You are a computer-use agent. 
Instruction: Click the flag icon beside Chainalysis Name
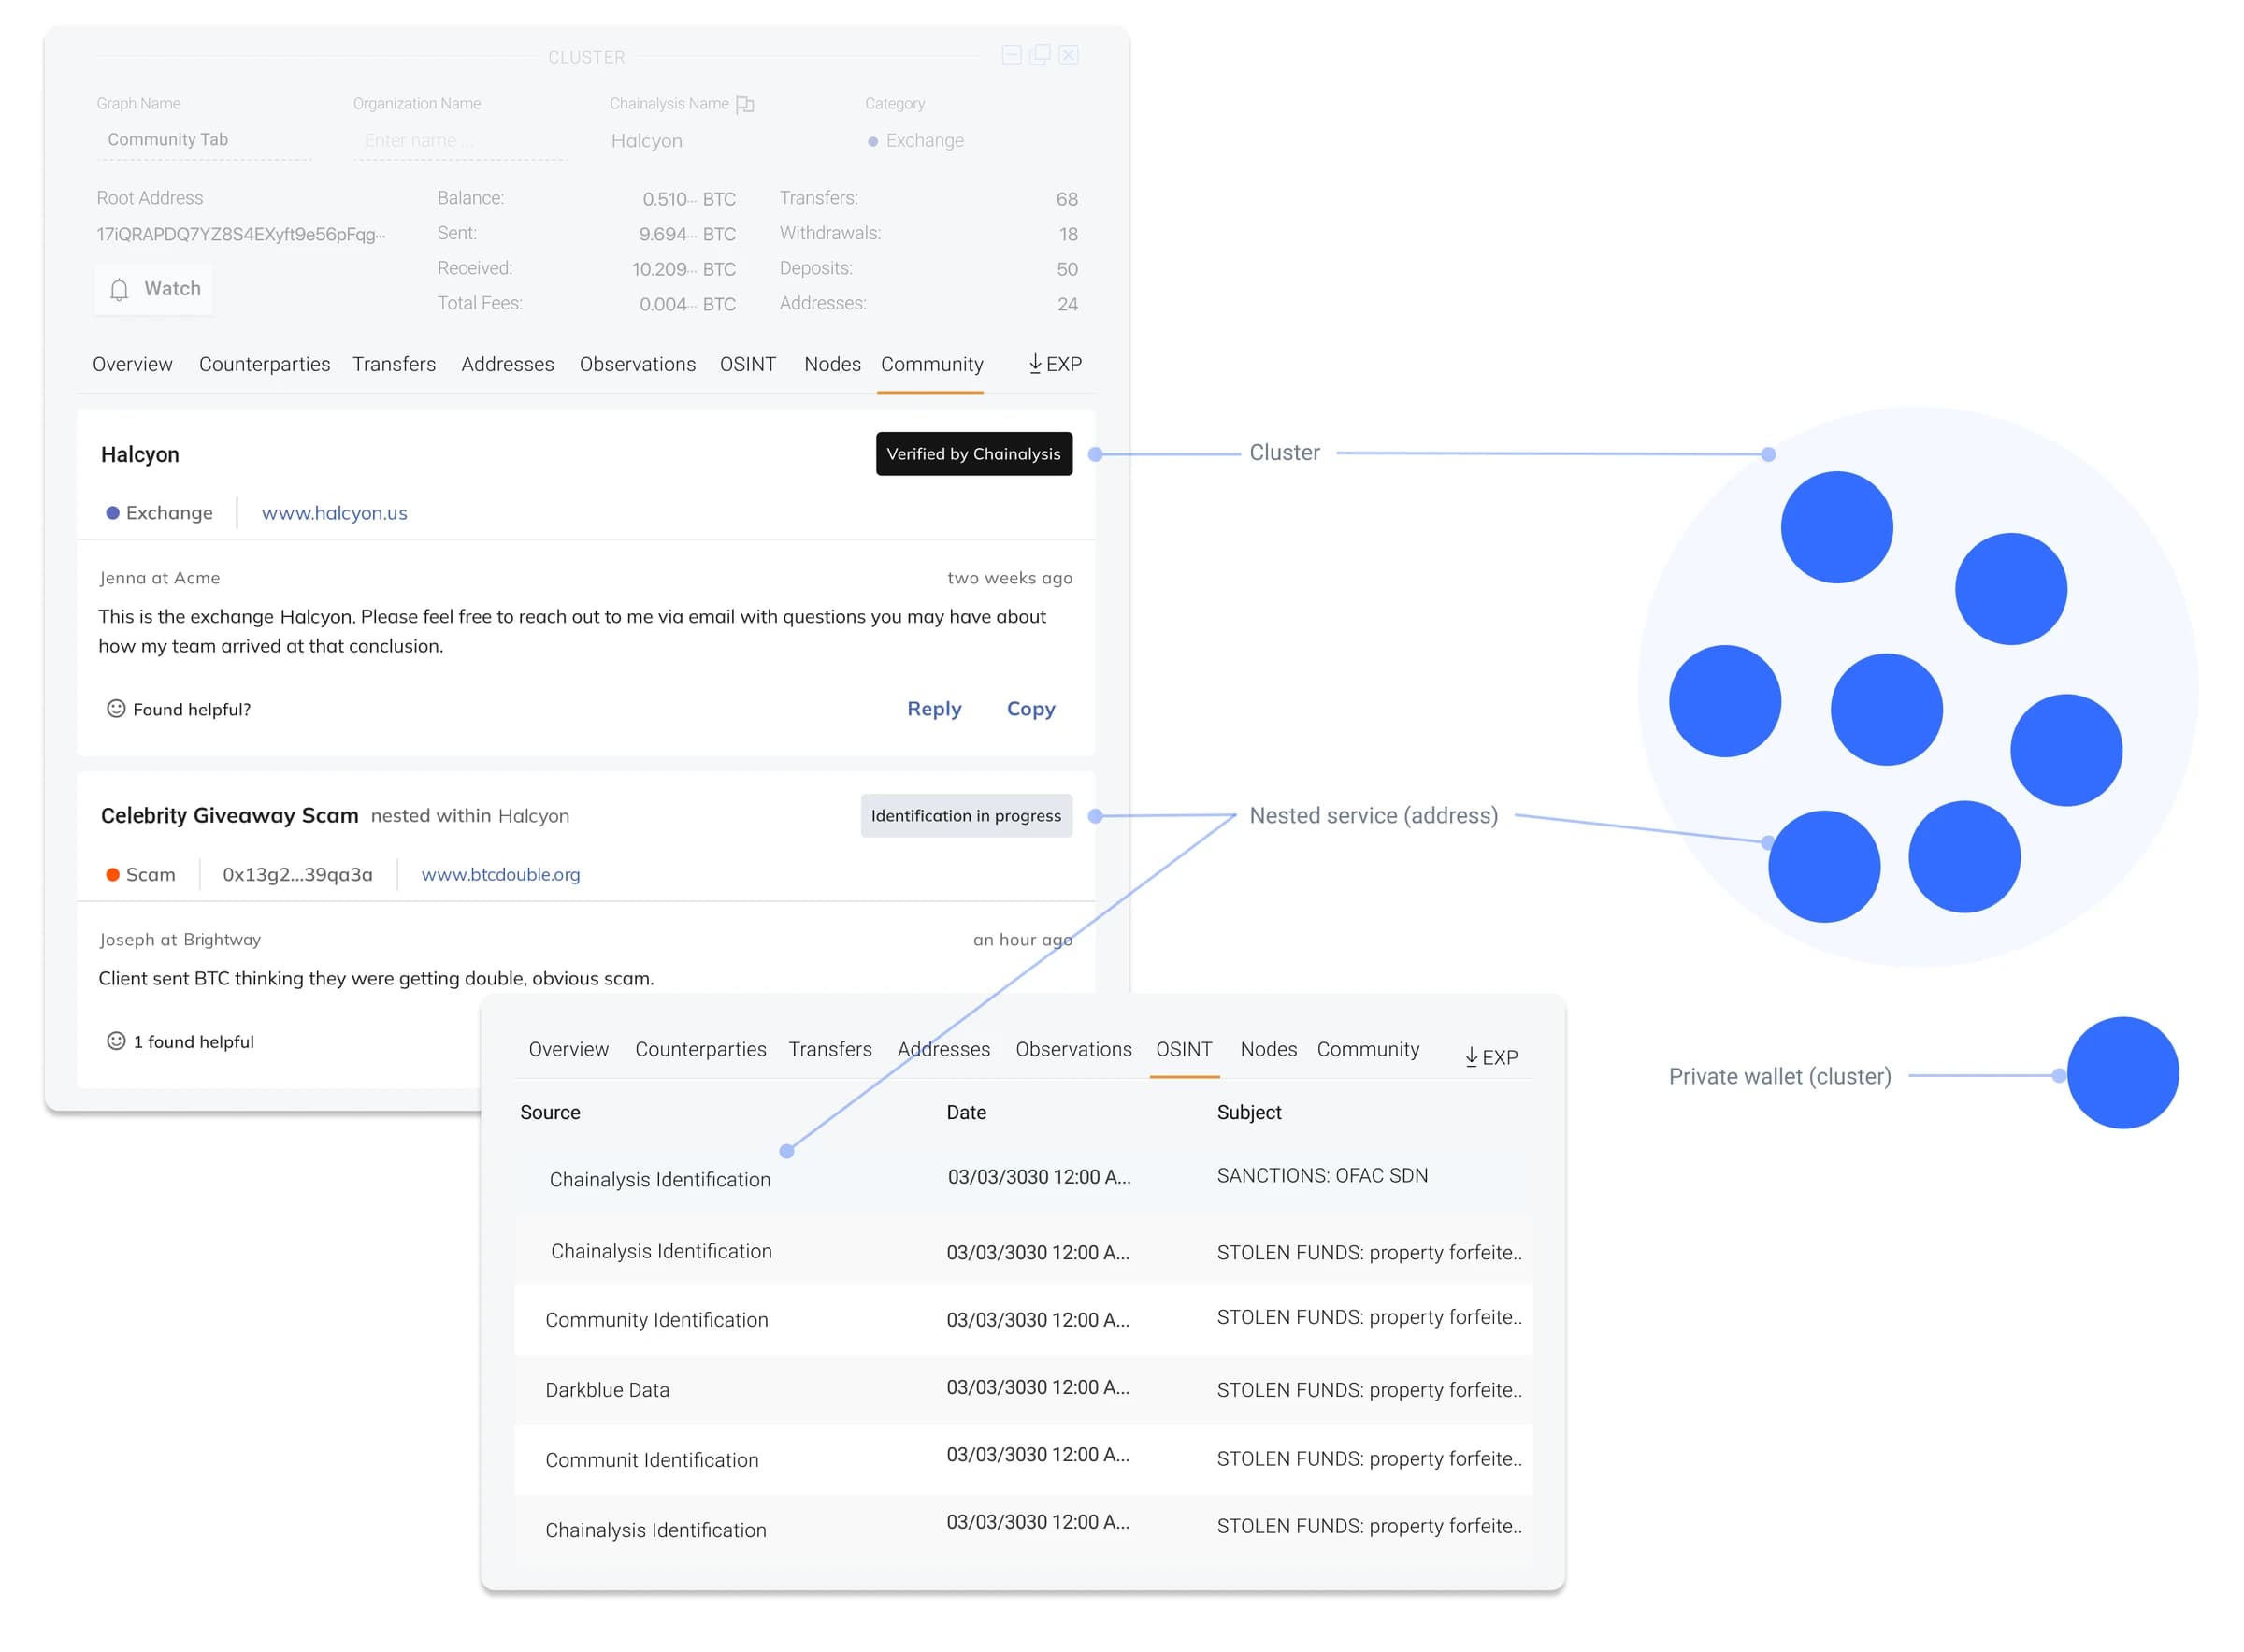pyautogui.click(x=745, y=104)
